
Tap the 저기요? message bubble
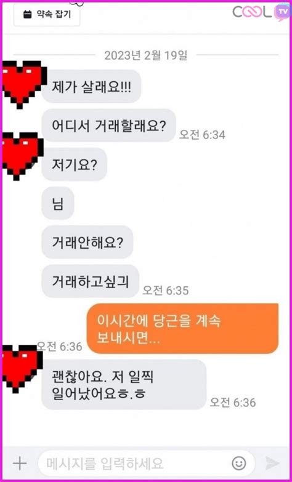point(74,164)
